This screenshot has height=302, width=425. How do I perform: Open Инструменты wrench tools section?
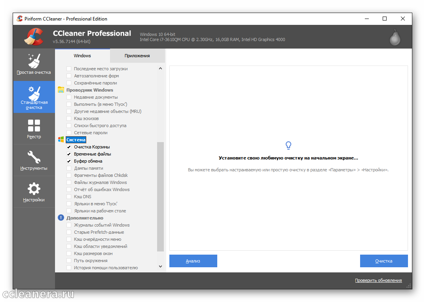[x=34, y=160]
